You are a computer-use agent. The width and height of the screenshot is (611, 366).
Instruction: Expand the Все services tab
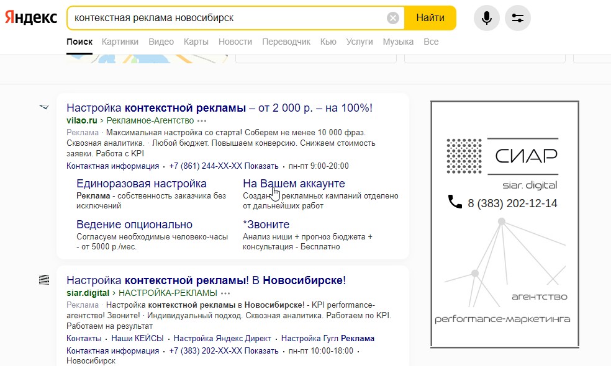pos(431,42)
